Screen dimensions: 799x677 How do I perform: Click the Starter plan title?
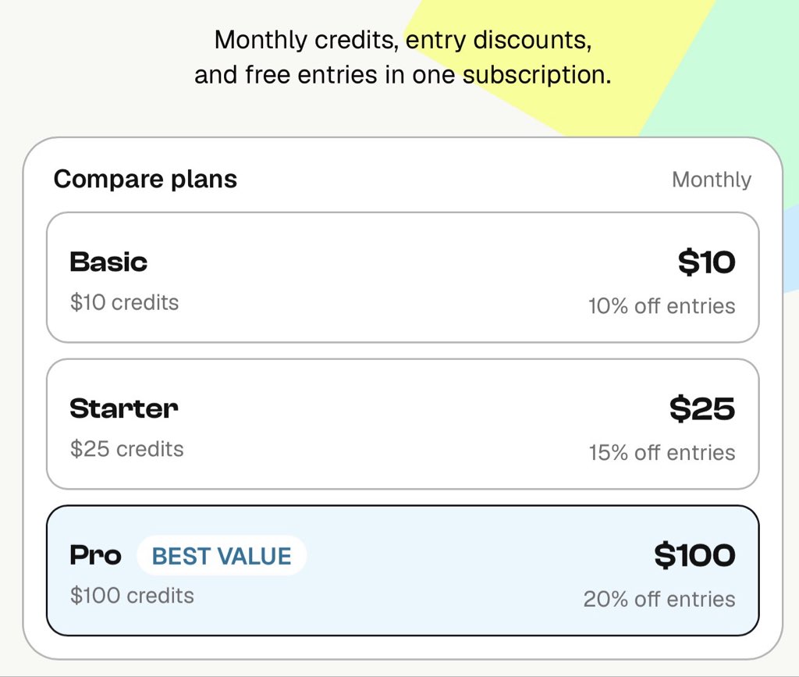[124, 409]
